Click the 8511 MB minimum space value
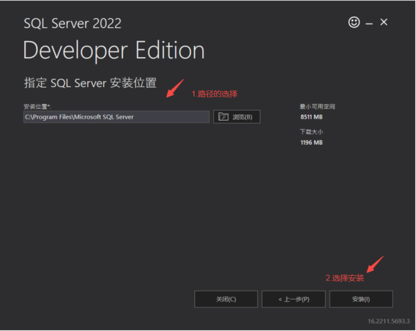Image resolution: width=416 pixels, height=331 pixels. point(312,117)
